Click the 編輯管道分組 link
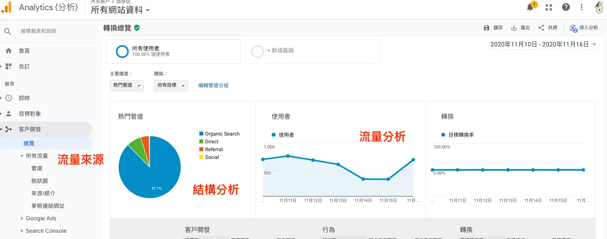 213,85
